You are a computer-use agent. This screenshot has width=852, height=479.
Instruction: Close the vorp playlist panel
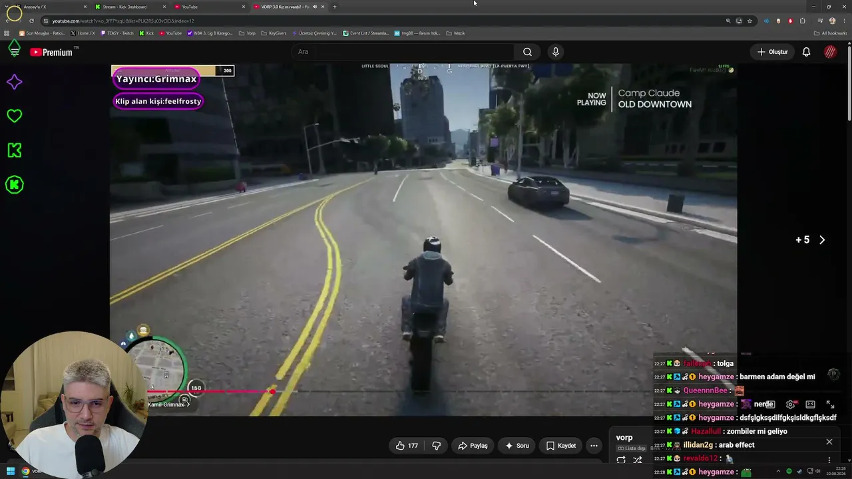829,442
